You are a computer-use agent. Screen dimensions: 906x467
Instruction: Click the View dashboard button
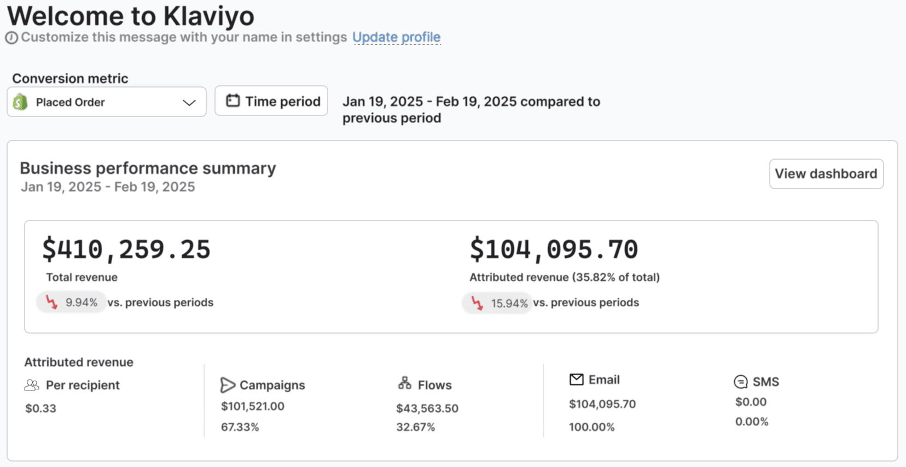pyautogui.click(x=826, y=174)
